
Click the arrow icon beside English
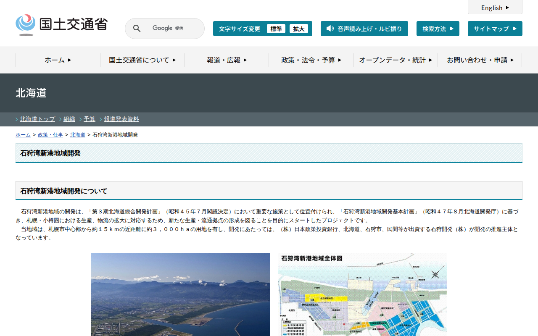click(507, 8)
